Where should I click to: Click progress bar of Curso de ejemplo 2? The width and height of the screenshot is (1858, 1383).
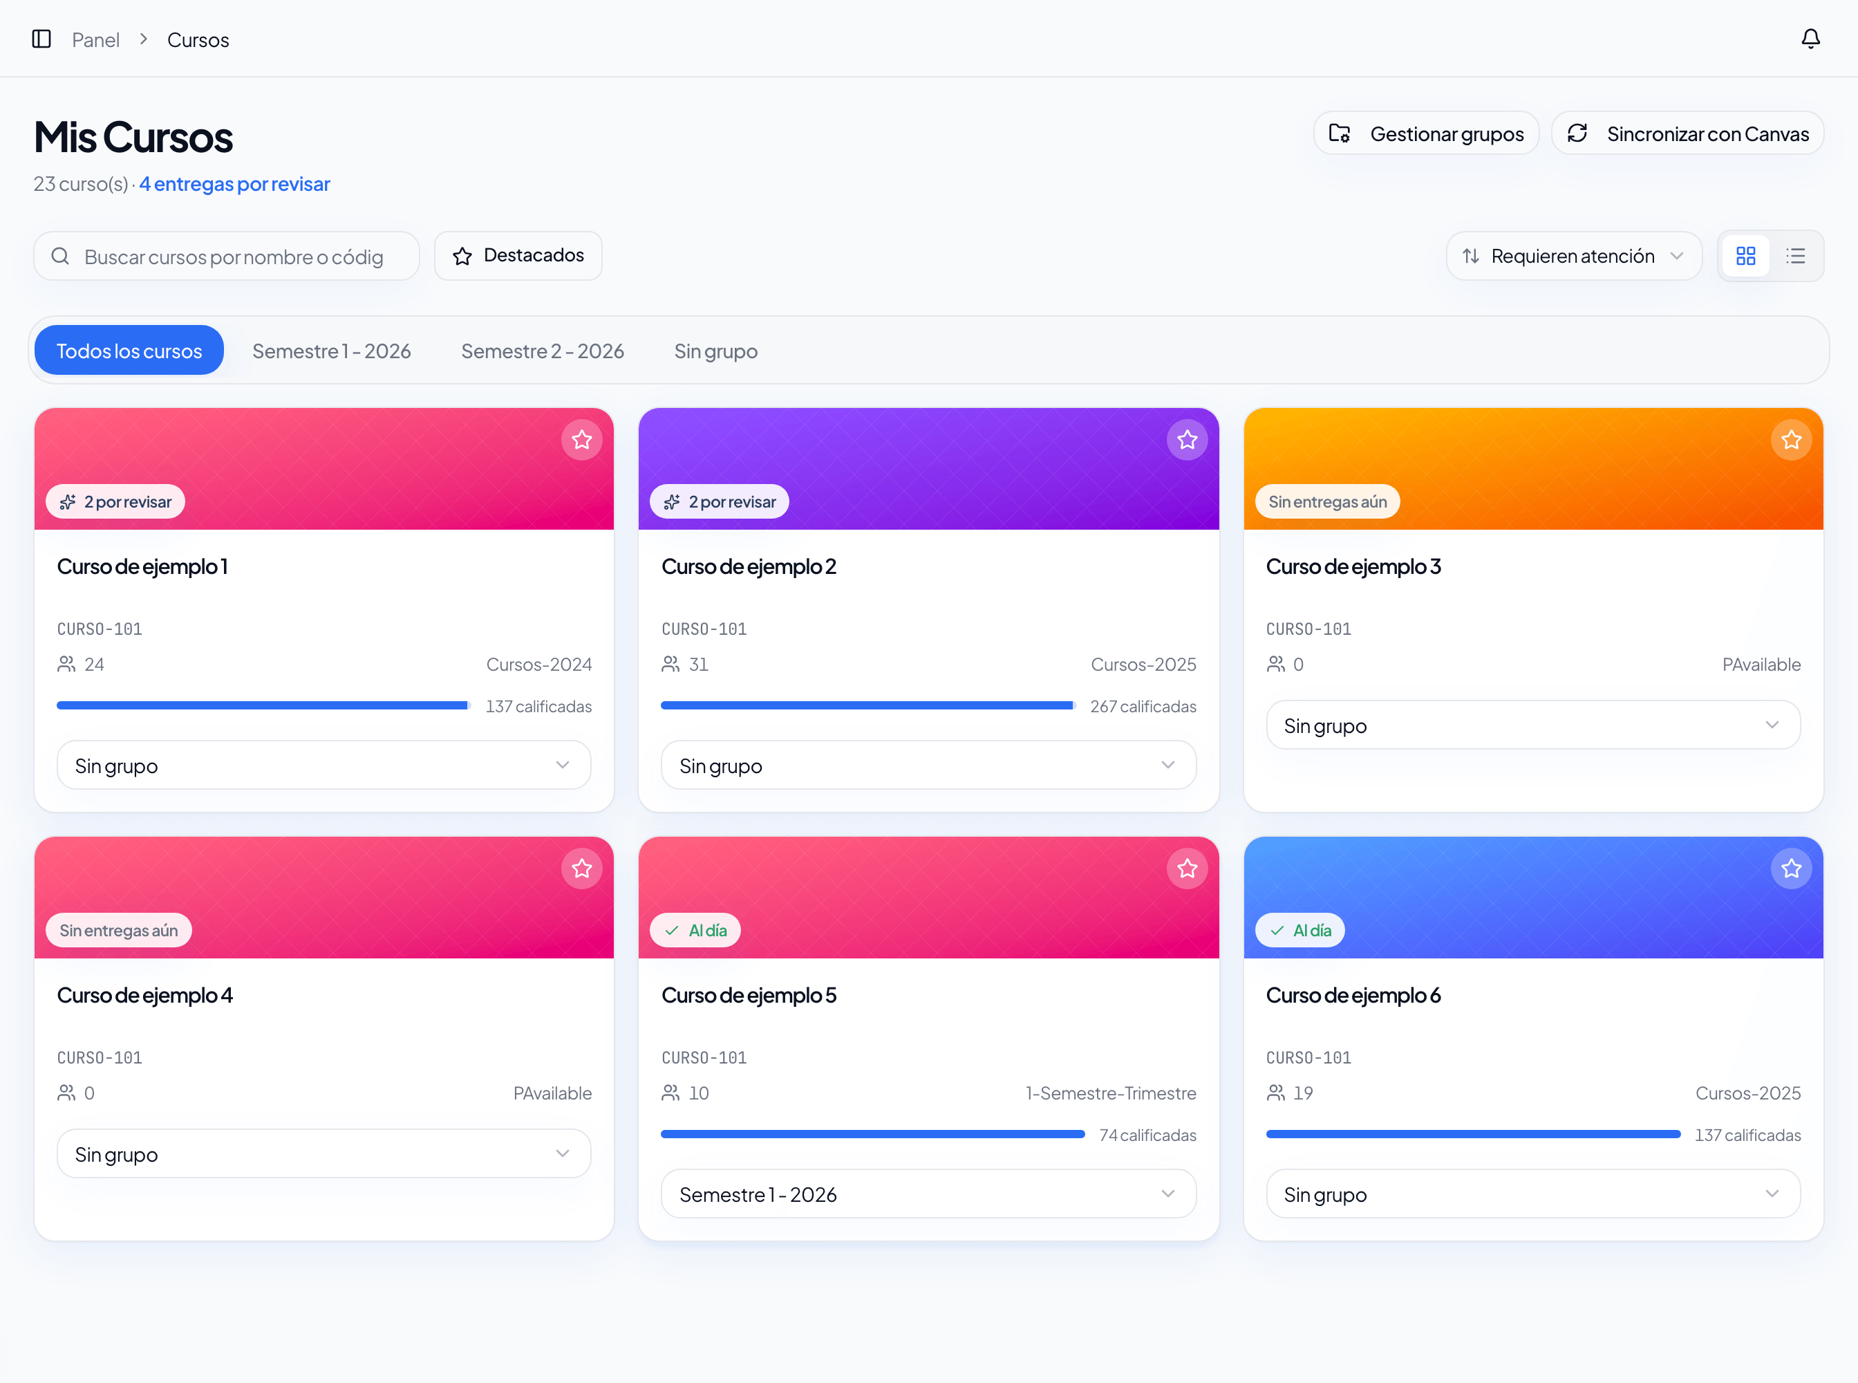click(x=868, y=706)
